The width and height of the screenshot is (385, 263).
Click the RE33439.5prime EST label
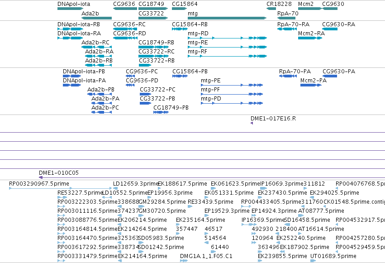pyautogui.click(x=210, y=202)
